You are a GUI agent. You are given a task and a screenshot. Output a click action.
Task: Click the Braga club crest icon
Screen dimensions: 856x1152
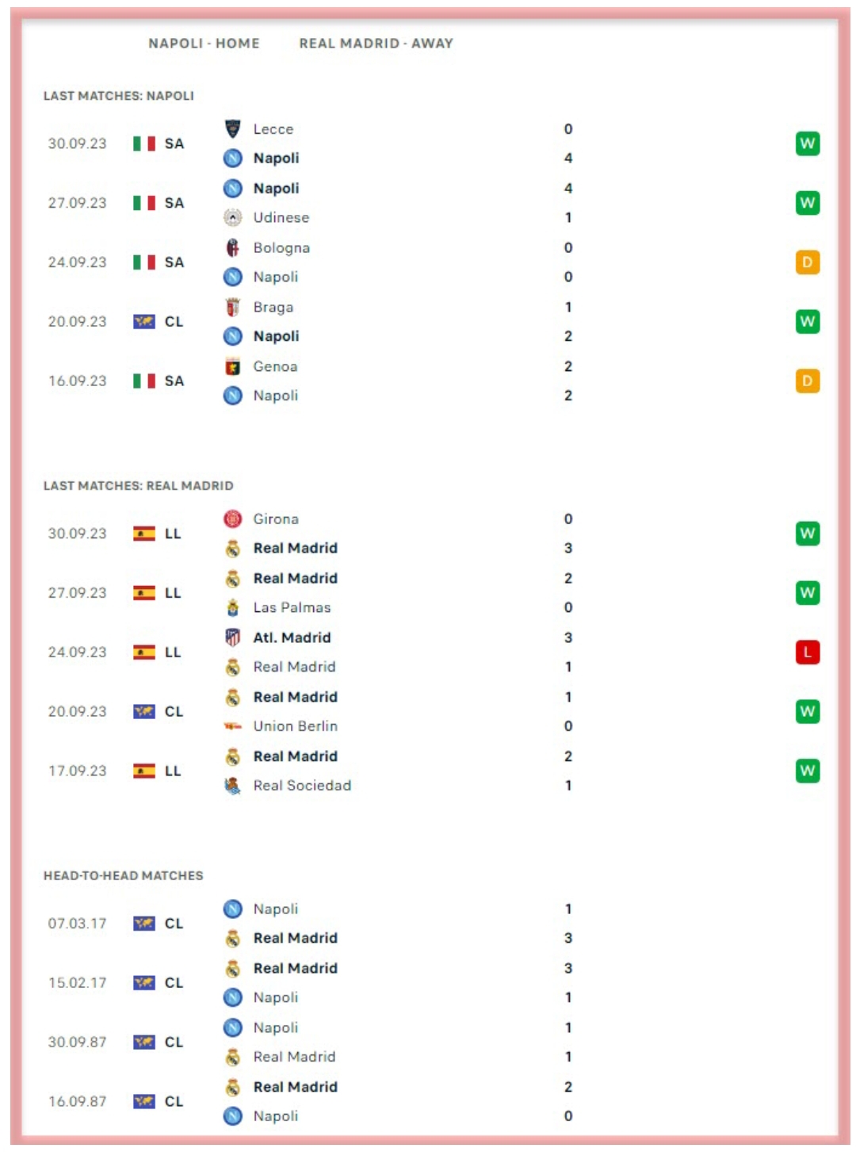(x=232, y=307)
